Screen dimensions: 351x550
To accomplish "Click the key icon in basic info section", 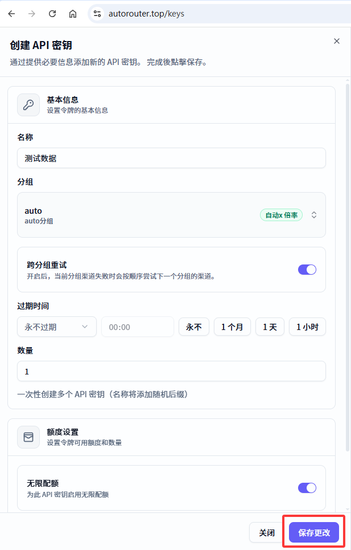I will pyautogui.click(x=28, y=104).
